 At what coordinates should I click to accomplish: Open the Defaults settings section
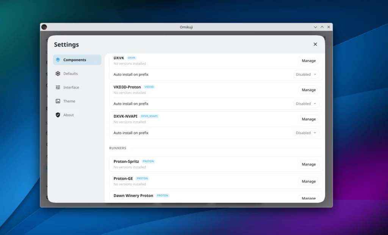[77, 74]
